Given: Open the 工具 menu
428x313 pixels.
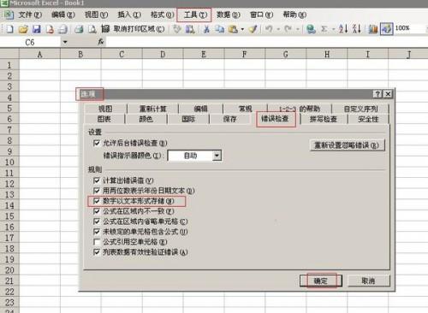Looking at the screenshot, I should pyautogui.click(x=195, y=15).
